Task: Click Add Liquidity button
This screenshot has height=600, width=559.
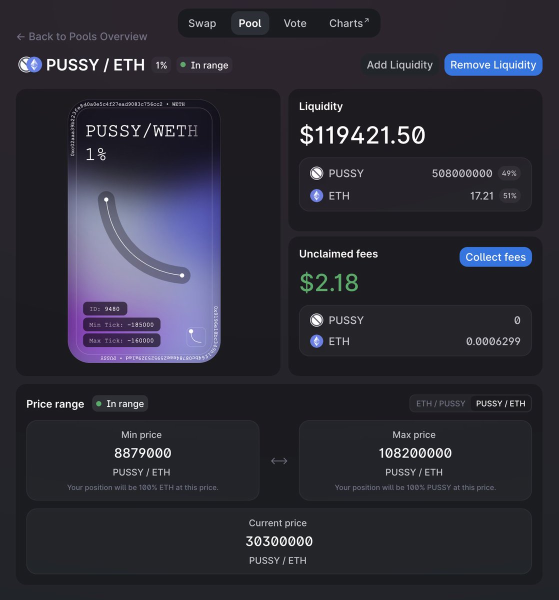Action: pos(399,64)
